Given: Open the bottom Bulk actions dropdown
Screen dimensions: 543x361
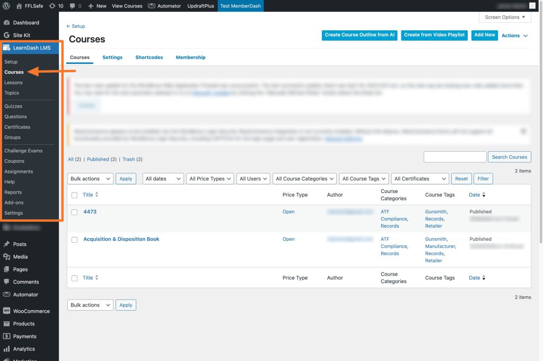Looking at the screenshot, I should click(90, 305).
